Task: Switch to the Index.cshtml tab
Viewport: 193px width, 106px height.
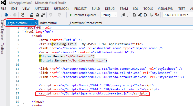Action: pyautogui.click(x=48, y=23)
